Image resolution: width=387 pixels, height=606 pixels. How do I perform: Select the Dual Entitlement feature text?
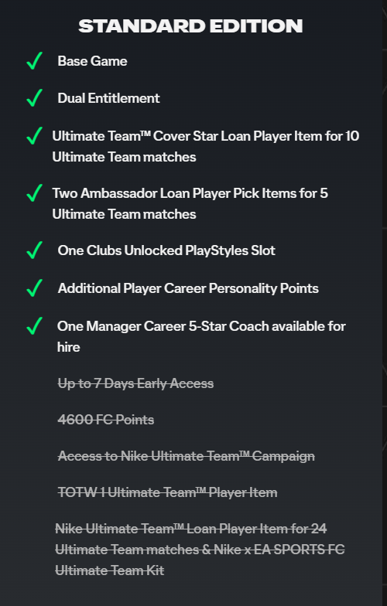108,98
